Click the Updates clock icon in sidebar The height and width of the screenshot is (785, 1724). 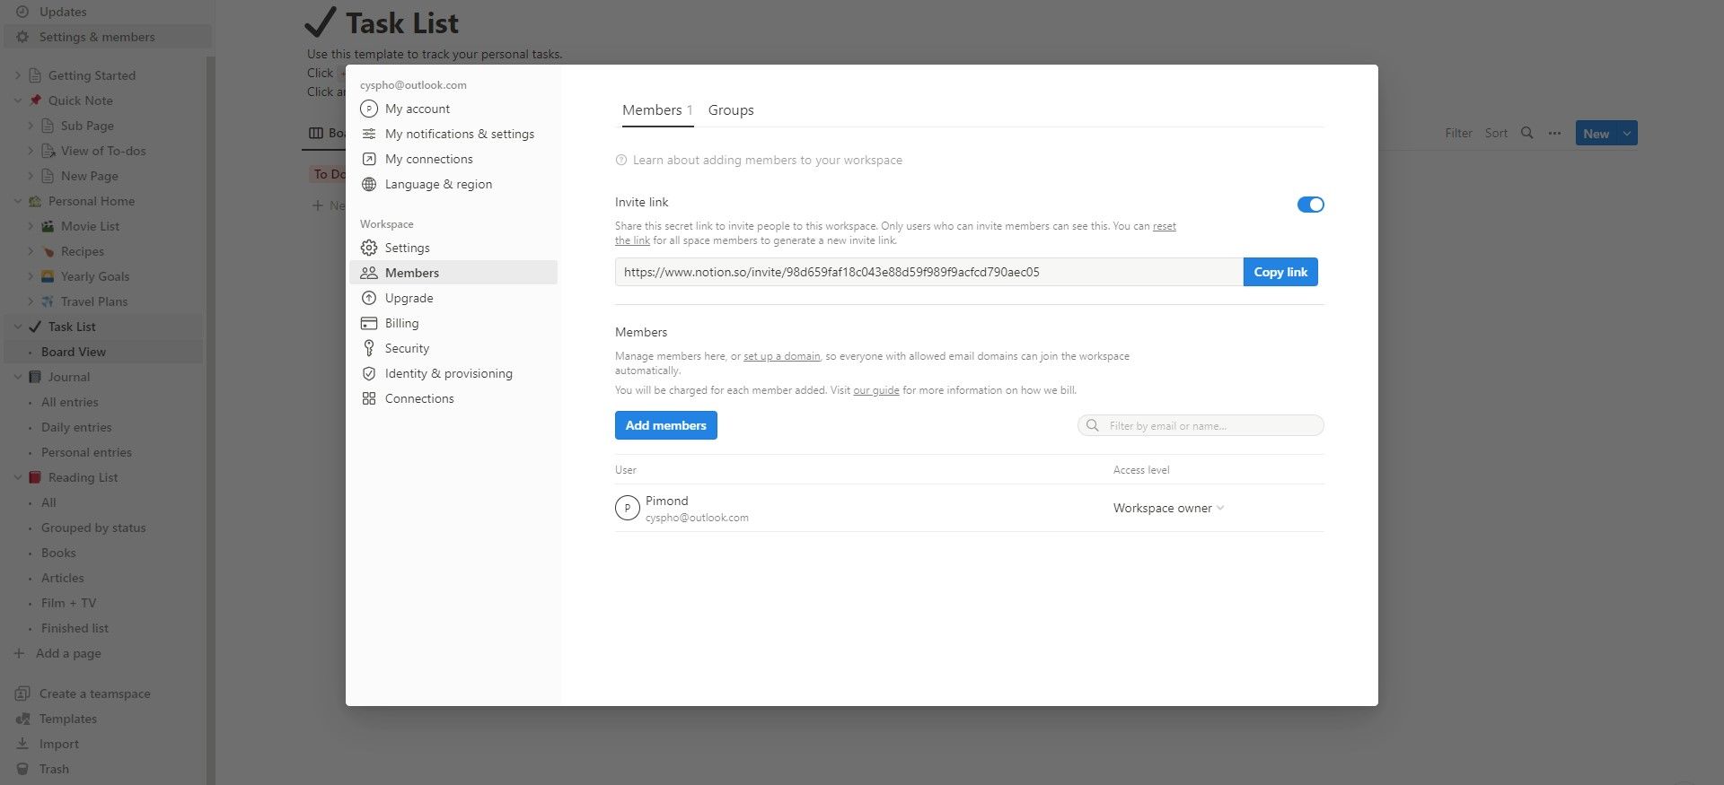tap(22, 12)
